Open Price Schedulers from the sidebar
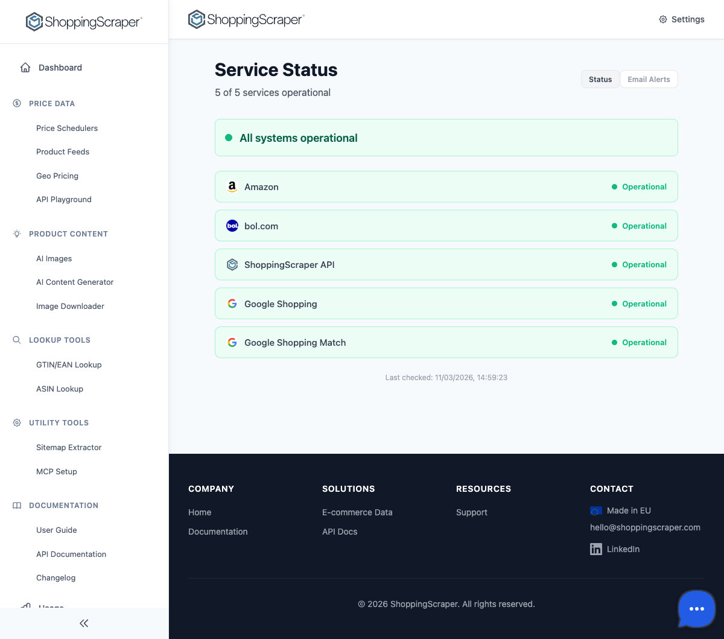Viewport: 724px width, 639px height. [67, 128]
